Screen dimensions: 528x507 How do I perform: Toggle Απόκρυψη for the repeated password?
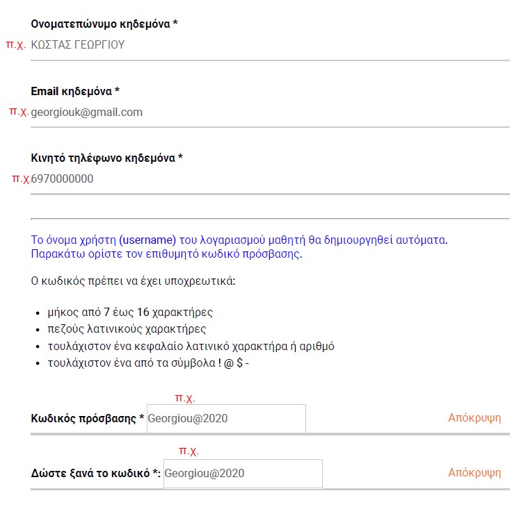(474, 473)
